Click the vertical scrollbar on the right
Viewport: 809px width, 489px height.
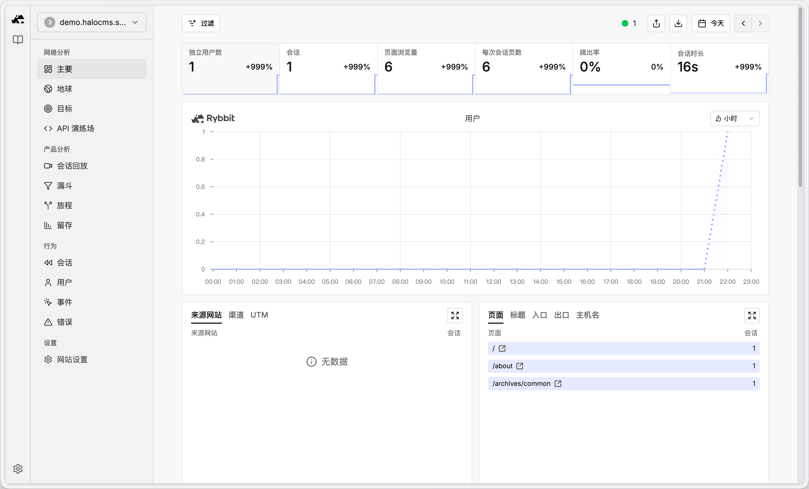[x=800, y=98]
